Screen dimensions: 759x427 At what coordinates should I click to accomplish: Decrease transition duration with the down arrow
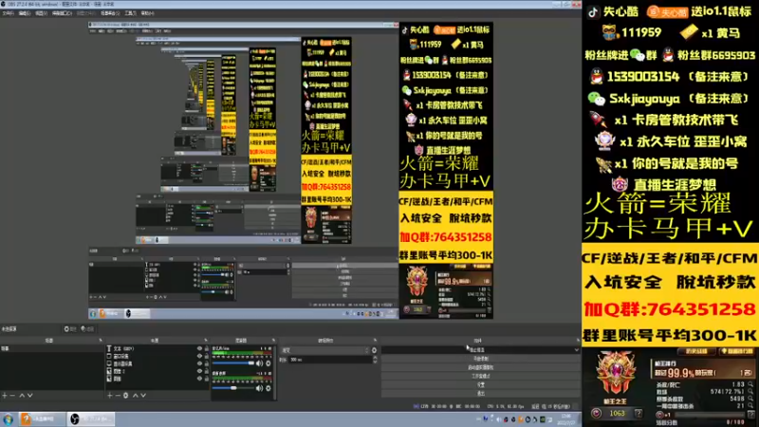[375, 362]
